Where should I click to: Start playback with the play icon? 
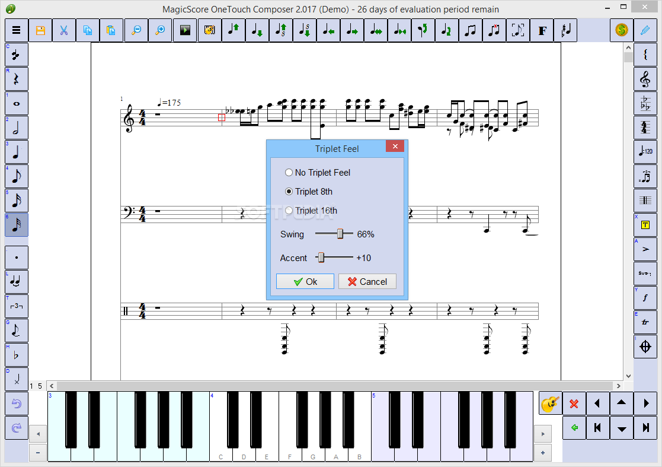pos(185,30)
